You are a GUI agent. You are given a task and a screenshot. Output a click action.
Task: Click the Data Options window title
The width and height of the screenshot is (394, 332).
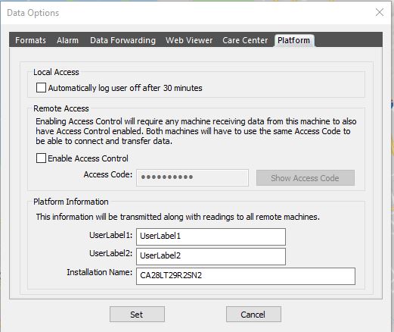33,13
